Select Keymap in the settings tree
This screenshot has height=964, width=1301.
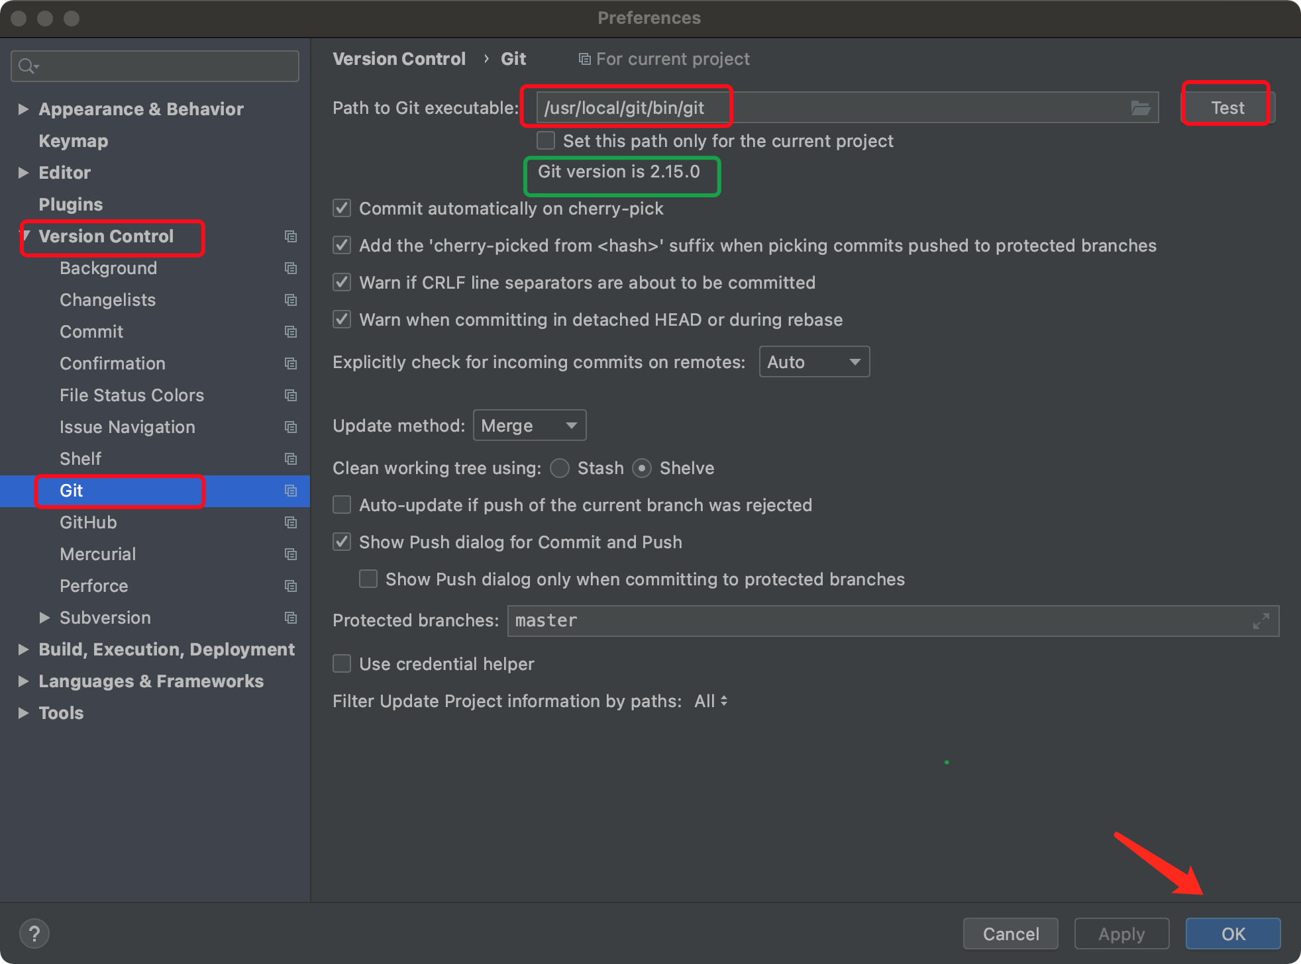(x=73, y=141)
